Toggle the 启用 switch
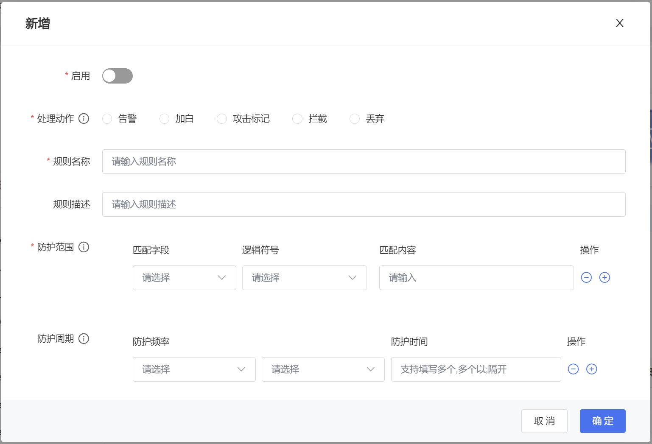This screenshot has width=652, height=444. click(x=118, y=76)
